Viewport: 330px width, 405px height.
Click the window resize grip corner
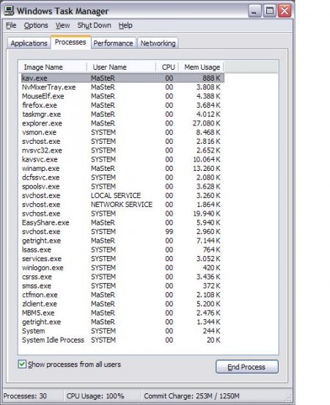point(289,398)
